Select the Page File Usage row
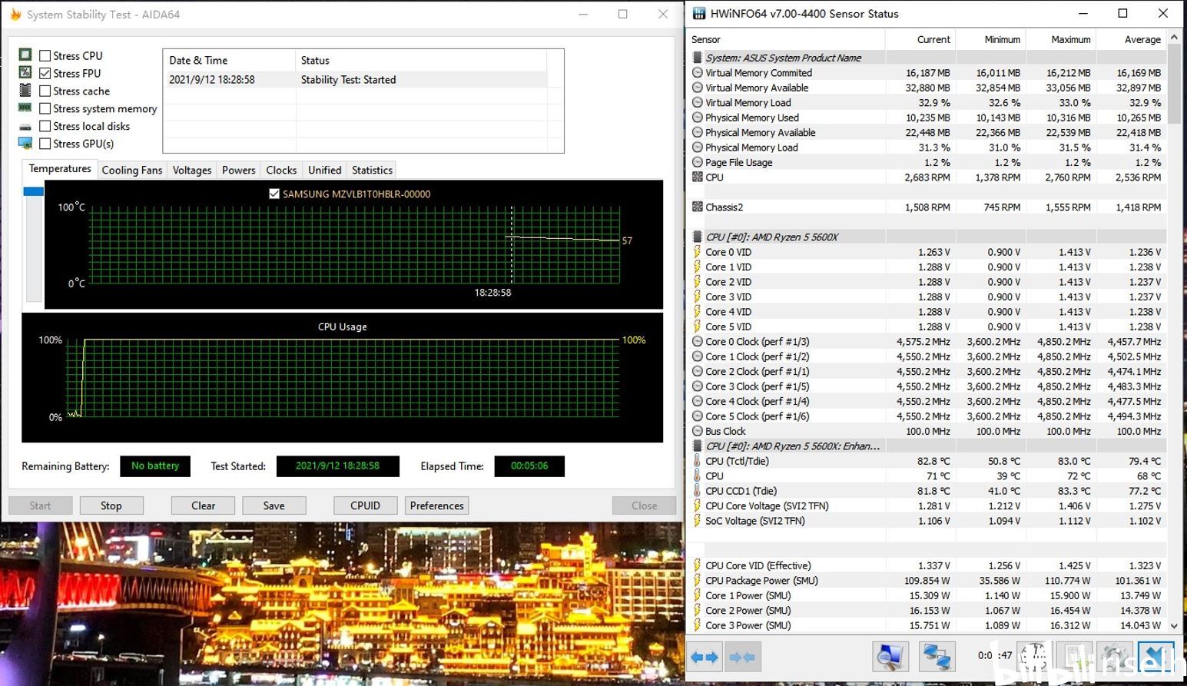Viewport: 1187px width, 686px height. (927, 162)
